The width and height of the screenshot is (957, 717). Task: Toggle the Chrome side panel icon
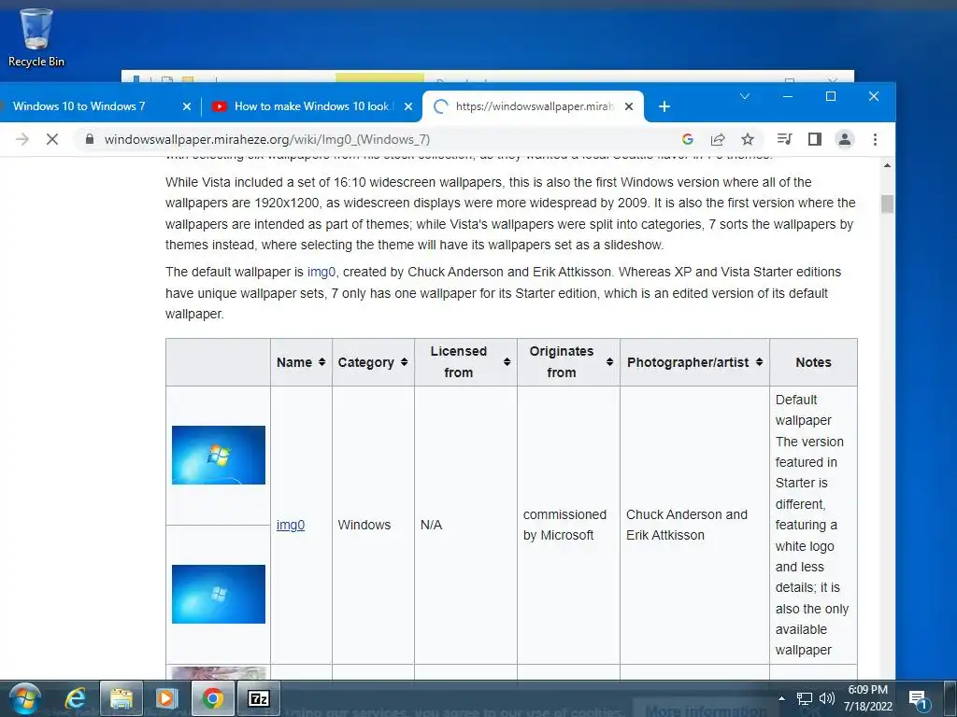point(814,139)
